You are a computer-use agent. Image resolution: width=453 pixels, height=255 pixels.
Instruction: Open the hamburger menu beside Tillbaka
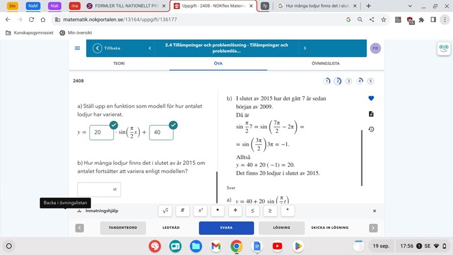pos(77,48)
